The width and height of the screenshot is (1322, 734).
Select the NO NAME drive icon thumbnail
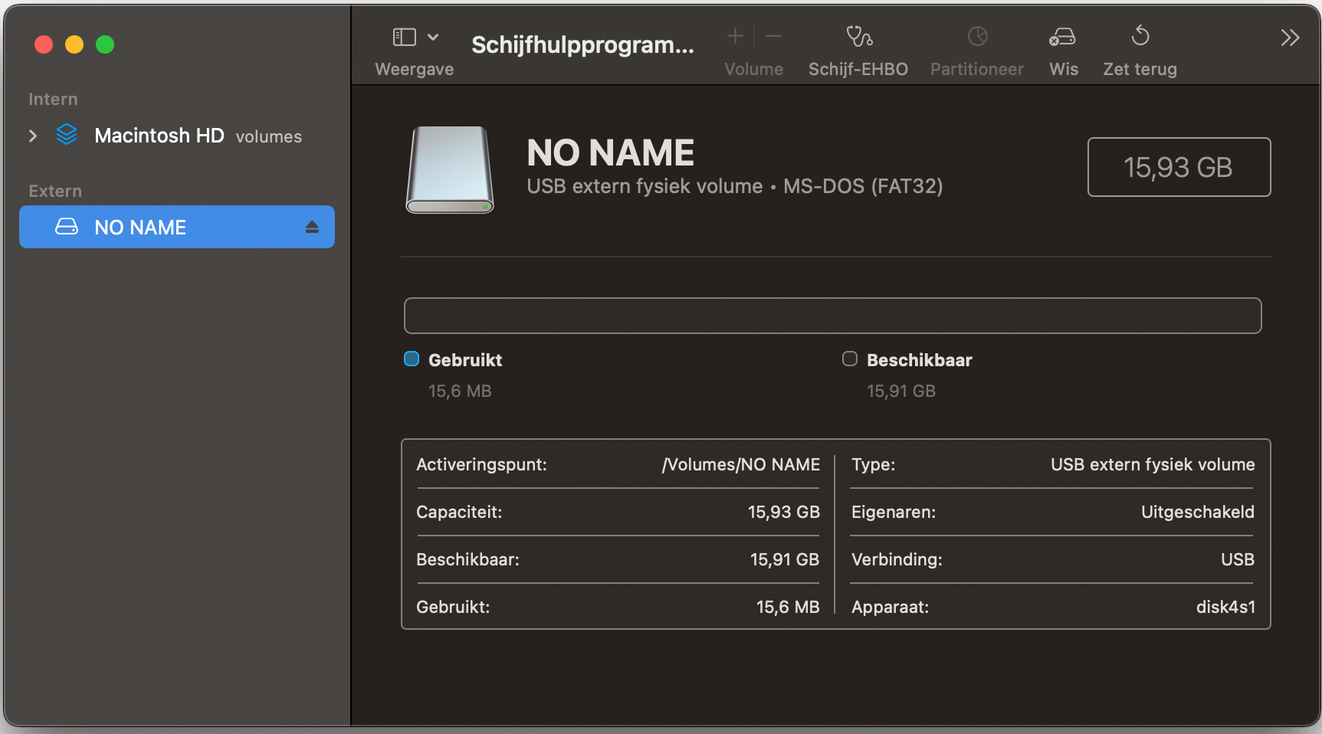pos(449,169)
